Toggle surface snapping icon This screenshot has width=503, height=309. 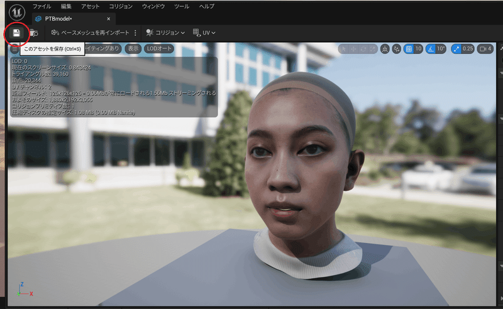[397, 49]
